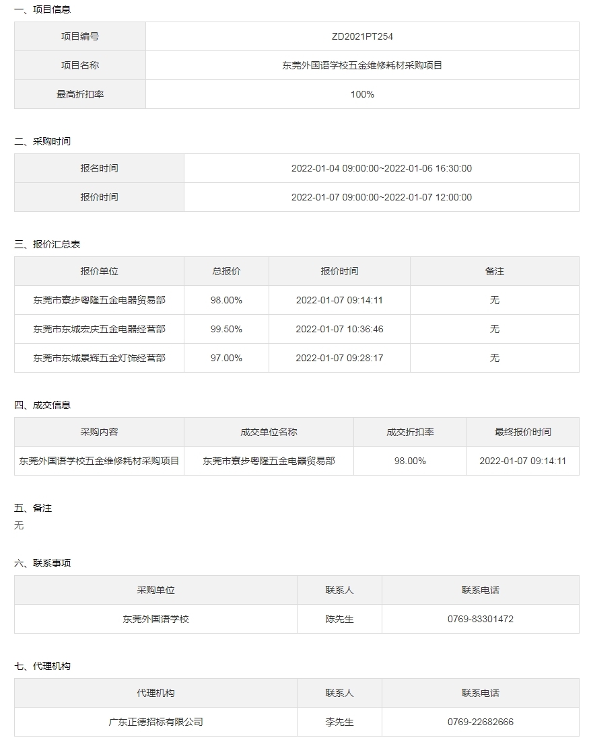The image size is (589, 746).
Task: Click the 最终报价时间 column header
Action: (x=523, y=432)
